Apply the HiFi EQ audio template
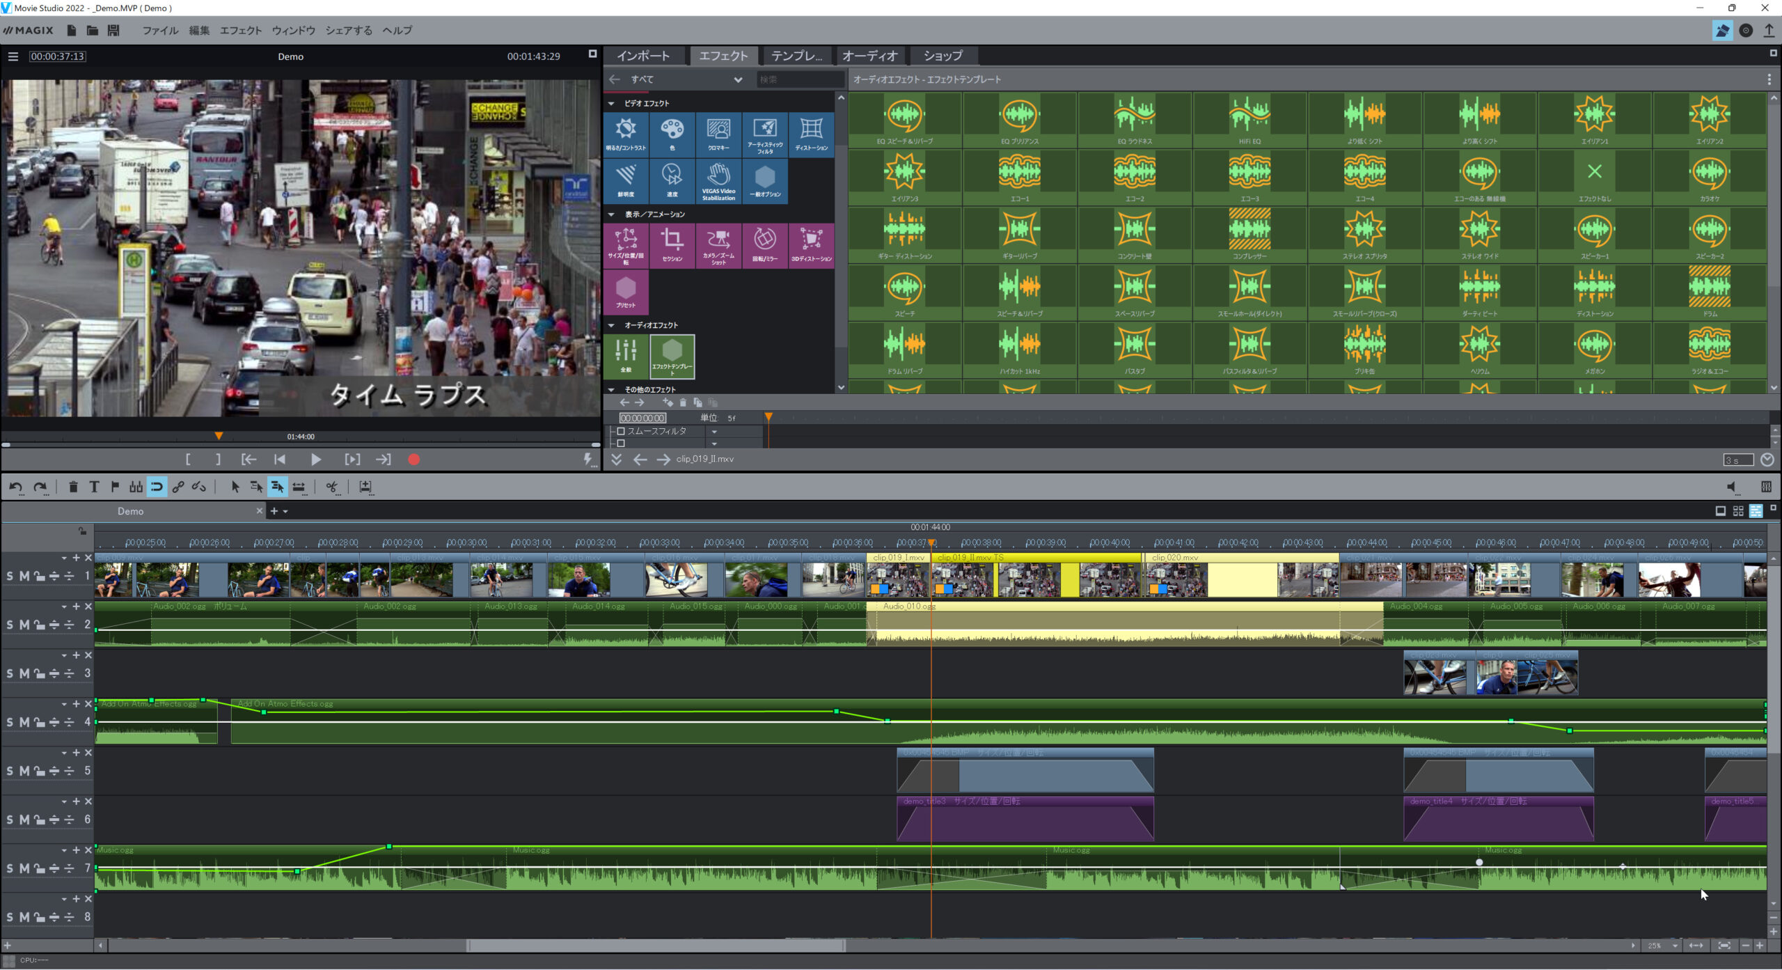 [x=1249, y=120]
